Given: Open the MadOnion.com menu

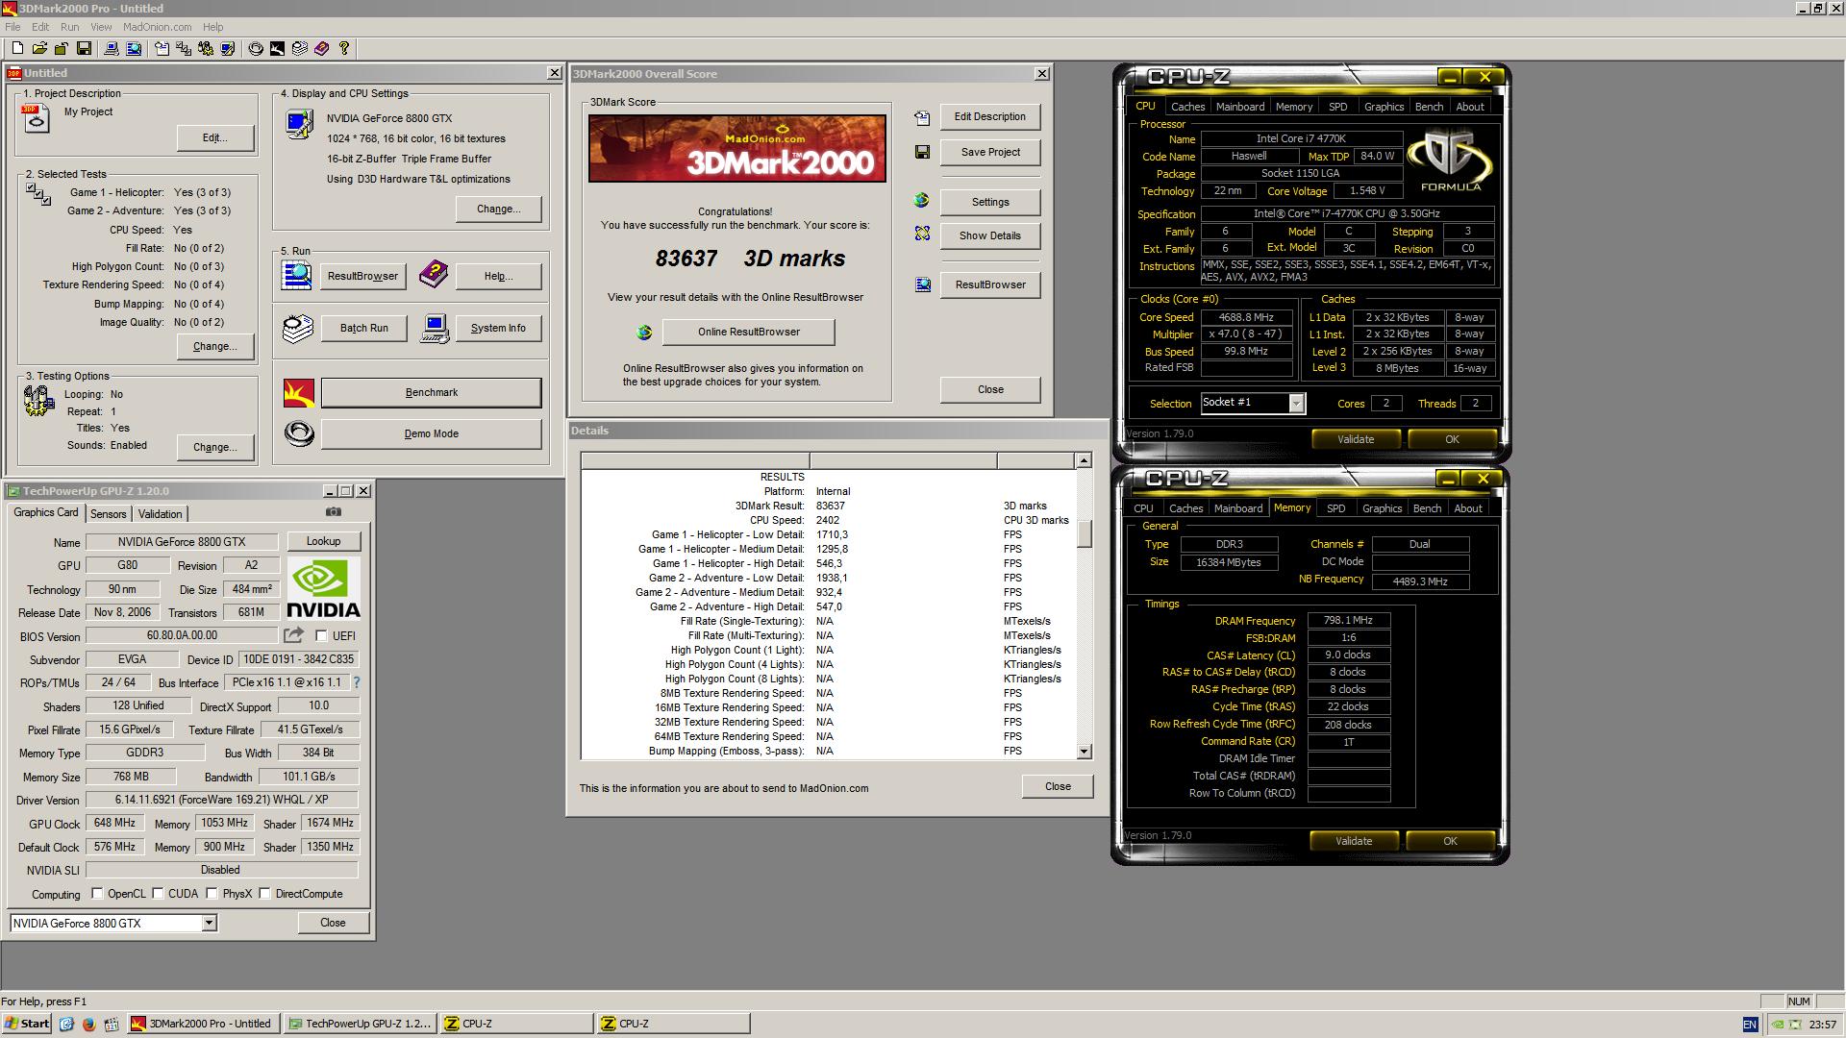Looking at the screenshot, I should (x=157, y=27).
